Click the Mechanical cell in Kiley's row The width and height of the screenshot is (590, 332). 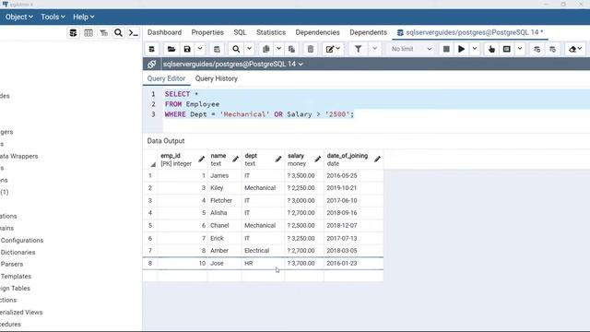(263, 188)
